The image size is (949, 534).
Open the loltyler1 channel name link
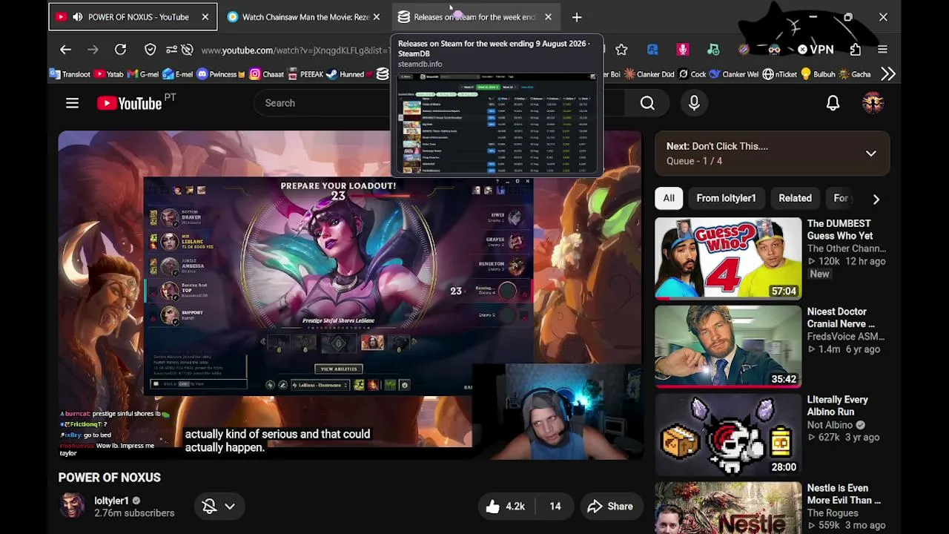pos(111,501)
